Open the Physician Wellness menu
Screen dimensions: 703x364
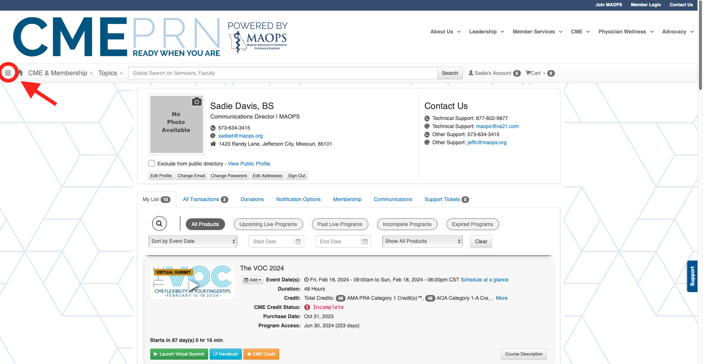click(x=626, y=32)
